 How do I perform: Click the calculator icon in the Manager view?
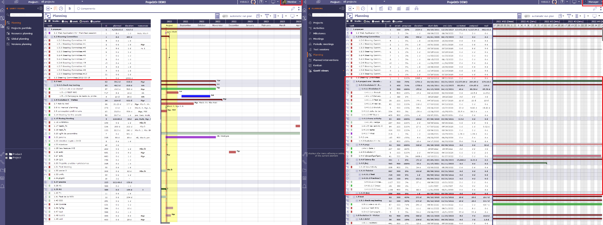pyautogui.click(x=519, y=16)
